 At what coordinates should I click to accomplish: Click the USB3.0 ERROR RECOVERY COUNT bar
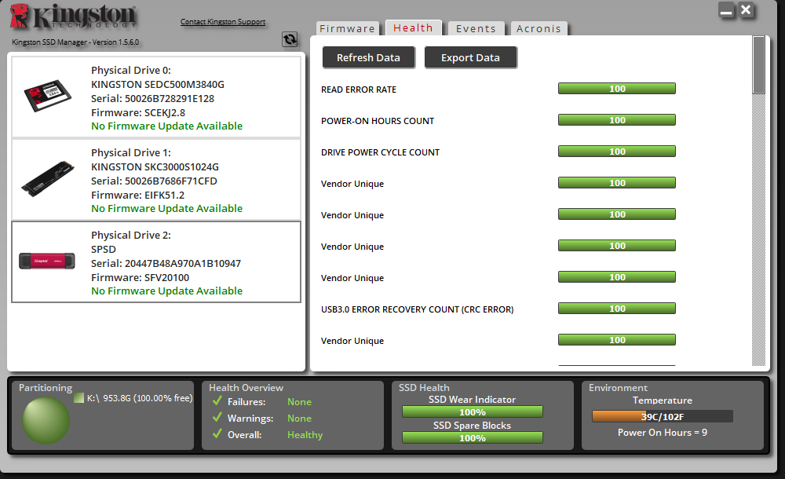617,309
